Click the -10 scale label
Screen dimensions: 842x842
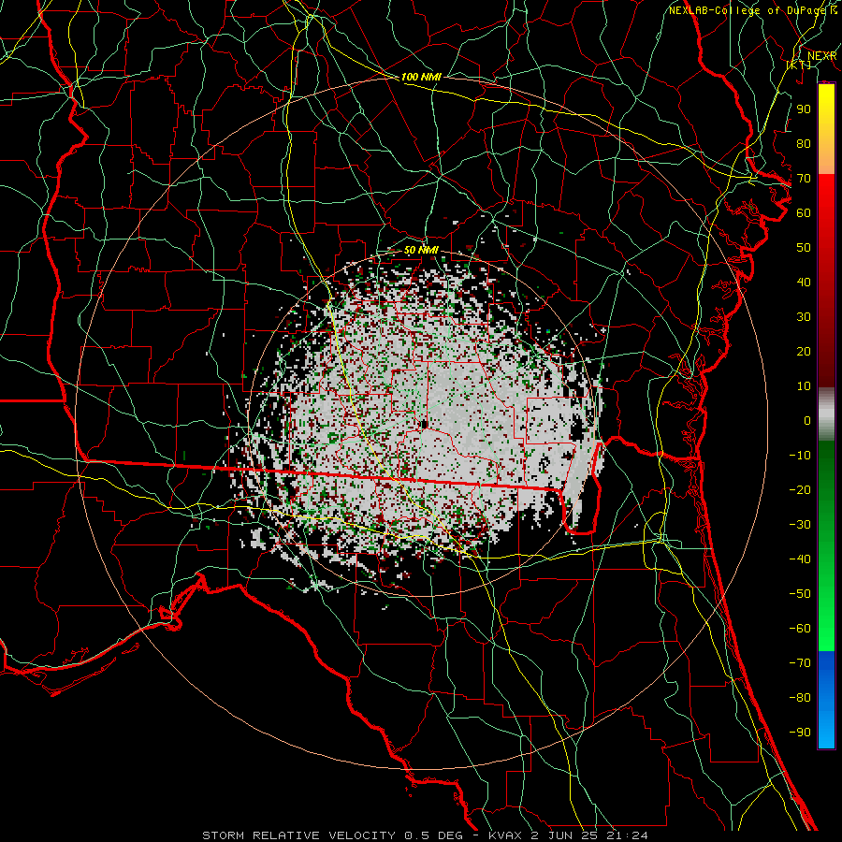point(800,456)
